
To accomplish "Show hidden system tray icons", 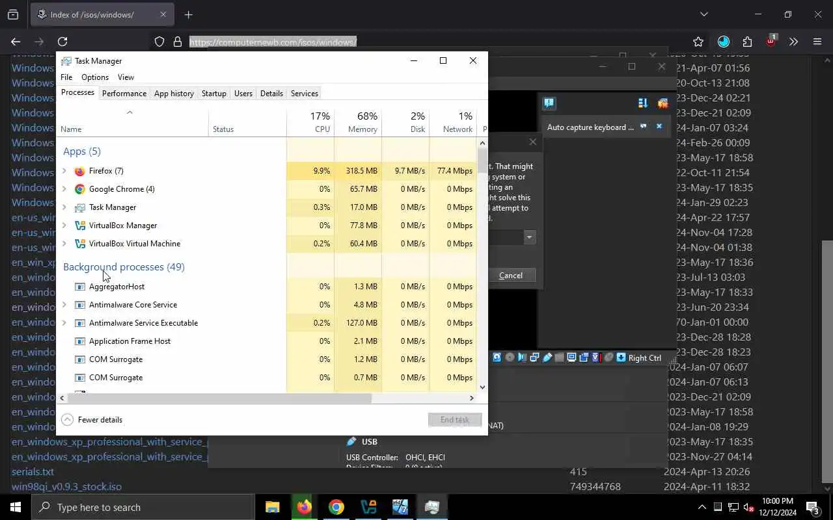I will pos(702,507).
